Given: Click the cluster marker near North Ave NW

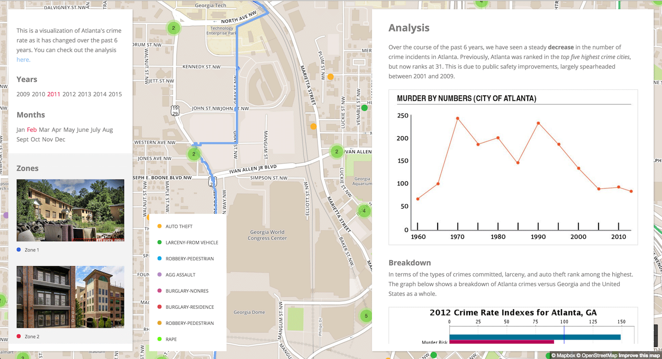Looking at the screenshot, I should click(173, 28).
